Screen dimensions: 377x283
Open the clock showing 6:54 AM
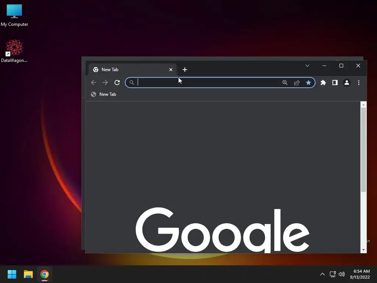[x=360, y=274]
